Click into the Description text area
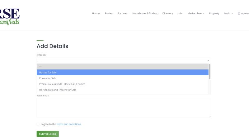 (x=124, y=108)
